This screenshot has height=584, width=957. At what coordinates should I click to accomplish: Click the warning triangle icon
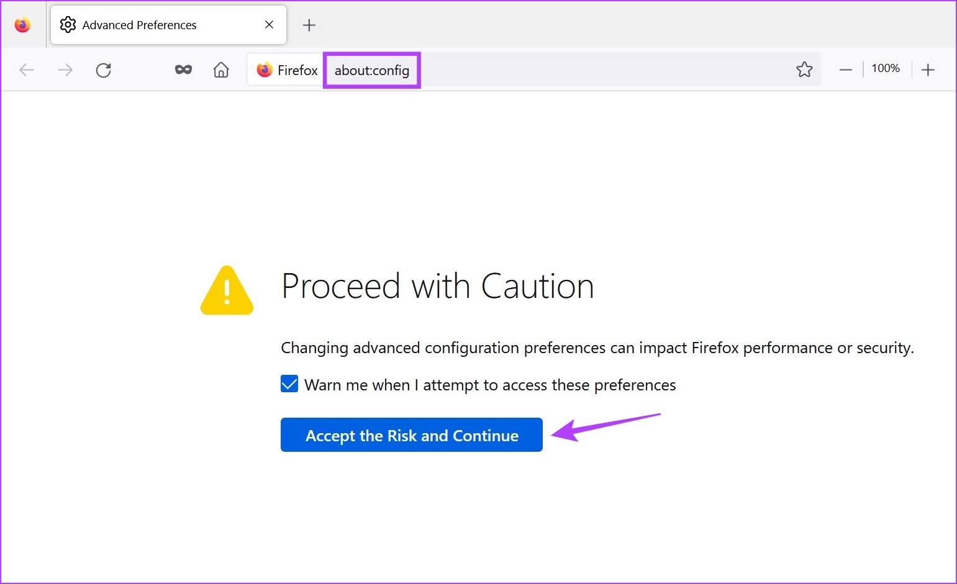pyautogui.click(x=227, y=290)
